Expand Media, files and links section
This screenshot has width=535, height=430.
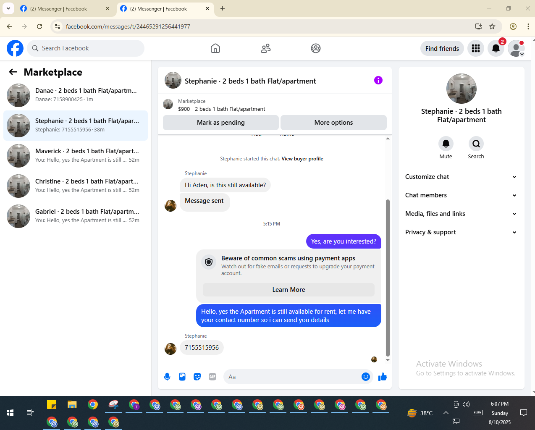coord(461,214)
